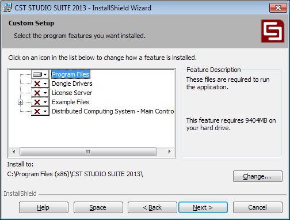Click the hard drive icon beside Program Files
Image resolution: width=290 pixels, height=220 pixels.
pos(37,74)
